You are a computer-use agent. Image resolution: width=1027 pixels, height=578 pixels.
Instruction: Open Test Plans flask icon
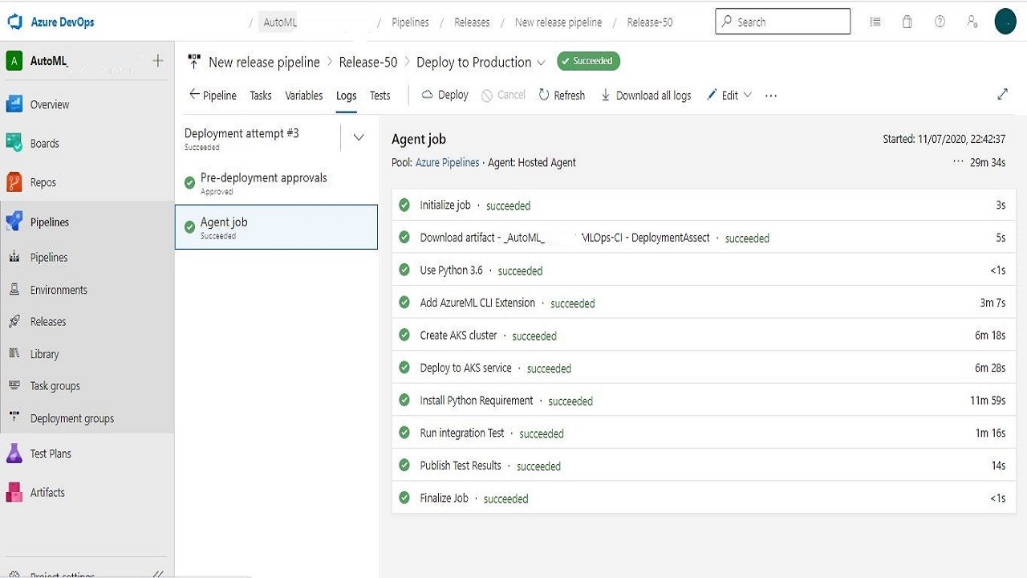pyautogui.click(x=14, y=454)
